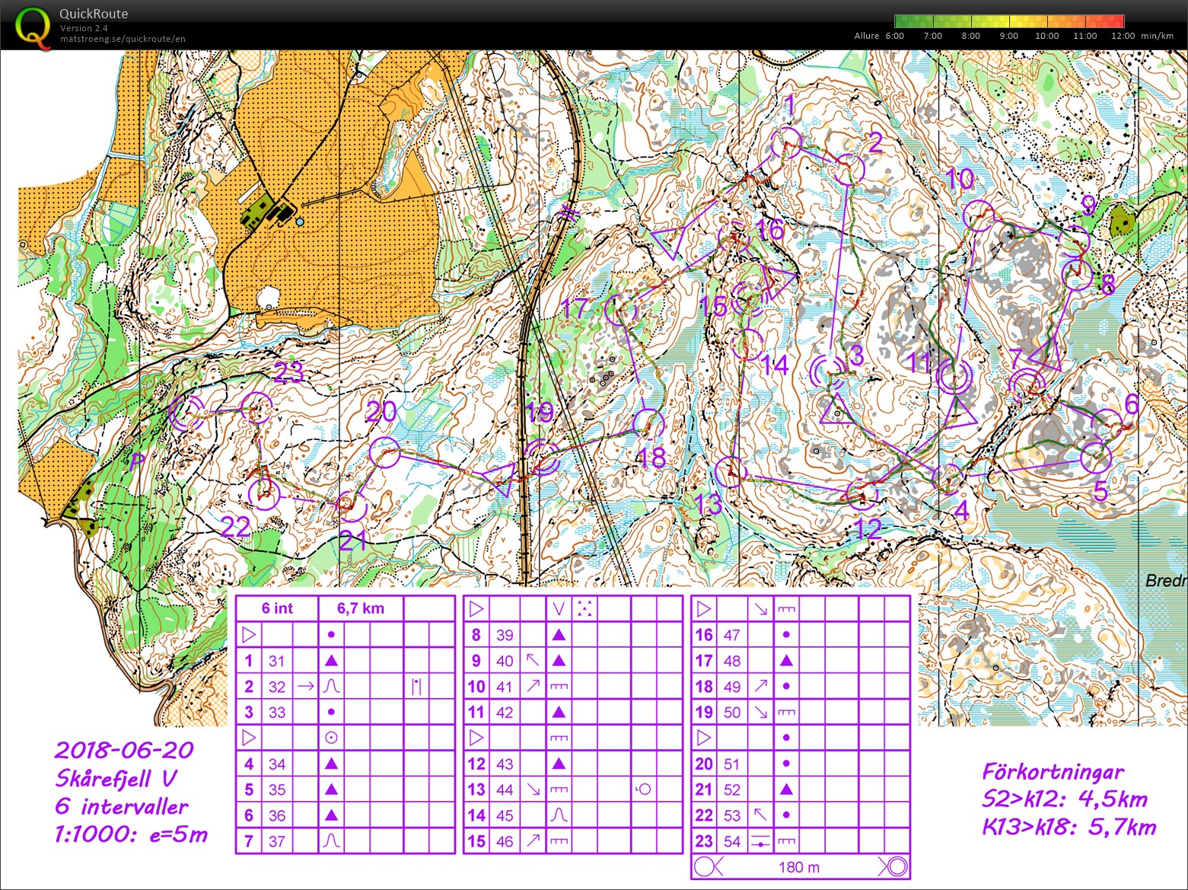Image resolution: width=1188 pixels, height=890 pixels.
Task: Click the cliff symbol in row 10 41
Action: [x=559, y=686]
